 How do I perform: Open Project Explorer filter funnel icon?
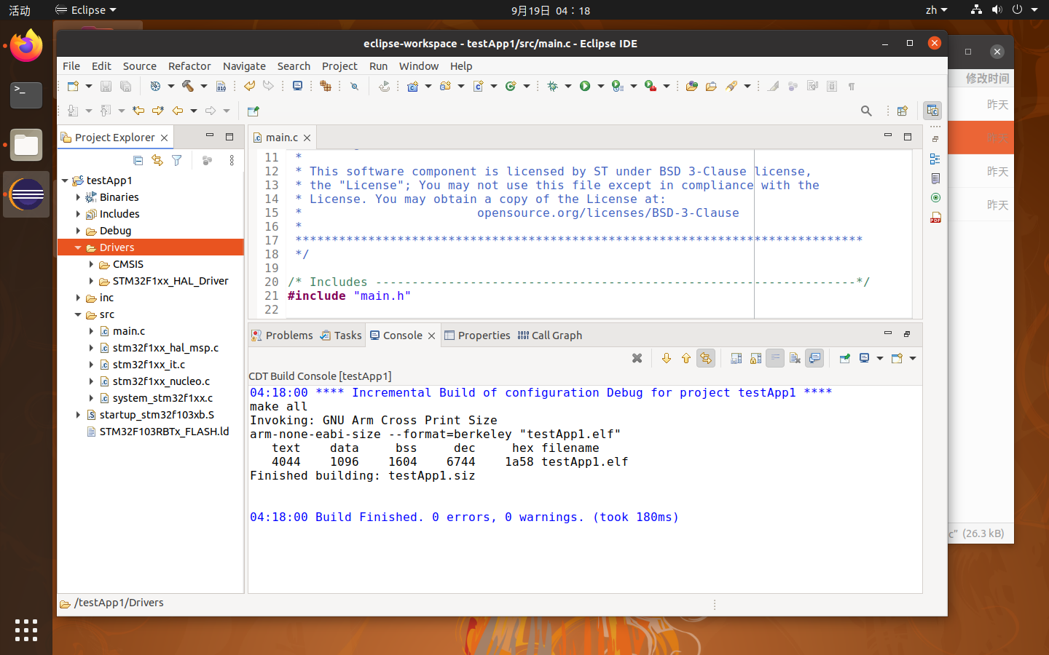(x=177, y=160)
